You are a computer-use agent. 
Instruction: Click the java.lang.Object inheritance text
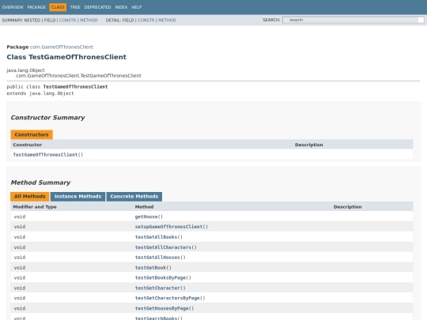coord(25,70)
